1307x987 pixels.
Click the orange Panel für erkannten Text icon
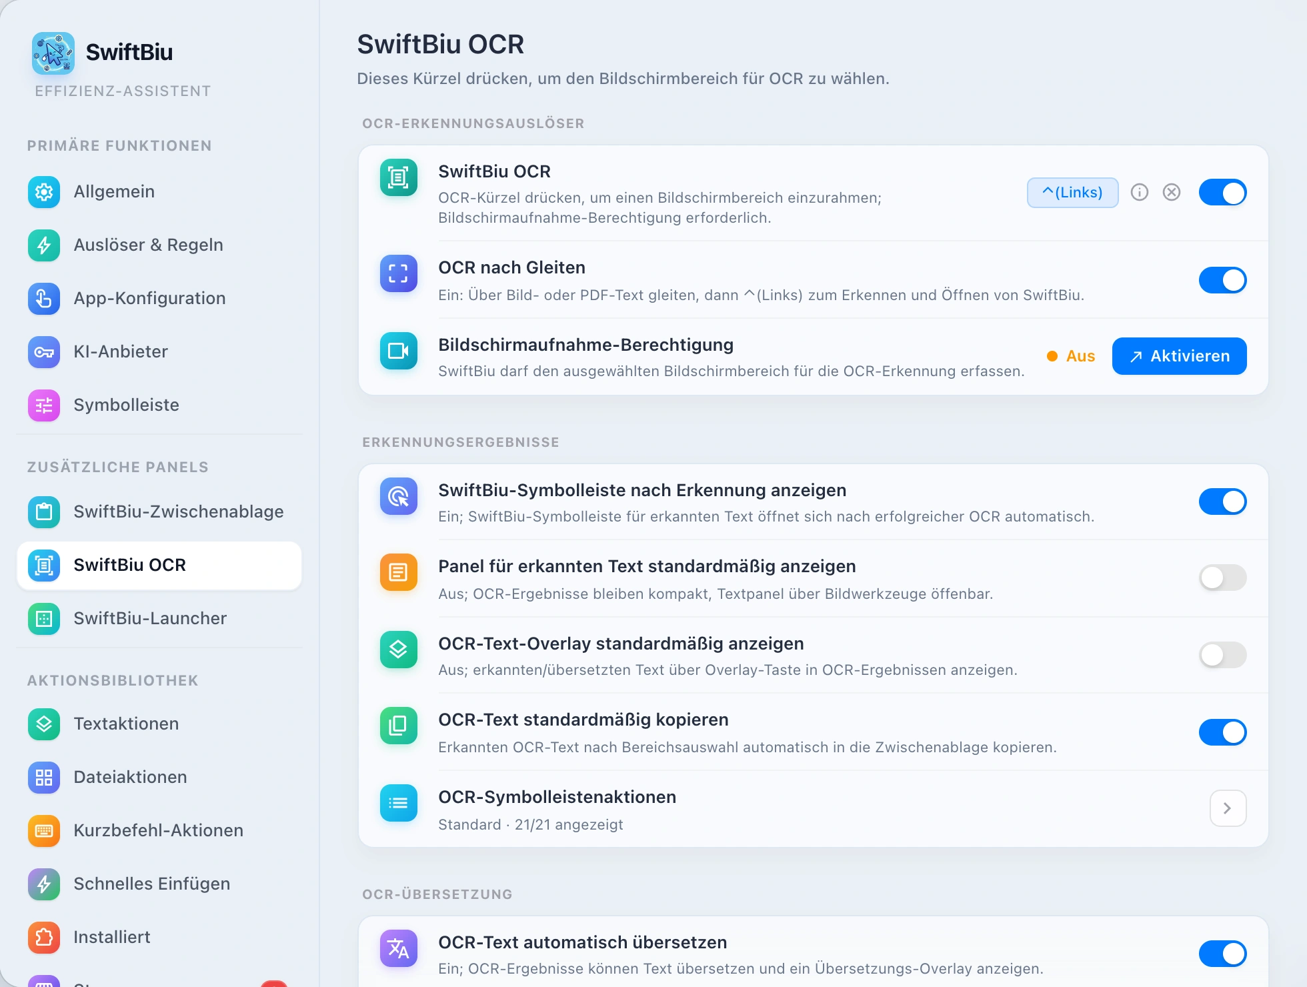399,572
